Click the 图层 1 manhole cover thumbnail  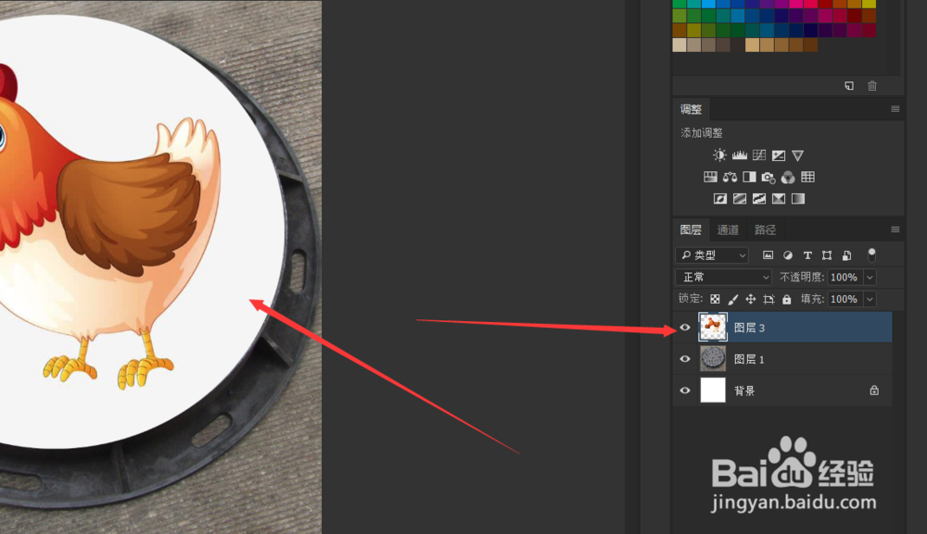point(712,359)
